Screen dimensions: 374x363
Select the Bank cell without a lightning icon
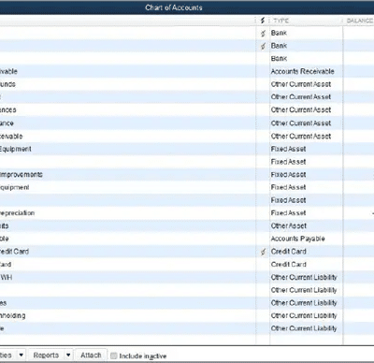pyautogui.click(x=279, y=59)
